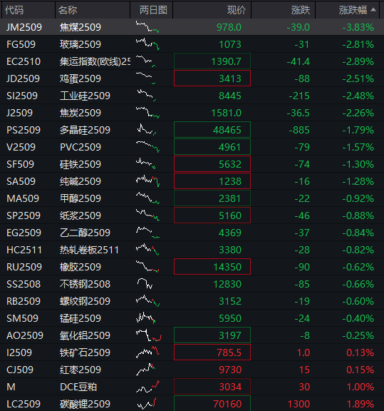Open the 不锈钢2508 two-day mini chart
Screen dimensions: 384x411
(145, 283)
